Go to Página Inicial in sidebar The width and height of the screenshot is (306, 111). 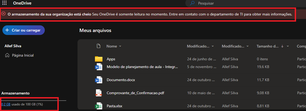tap(19, 55)
